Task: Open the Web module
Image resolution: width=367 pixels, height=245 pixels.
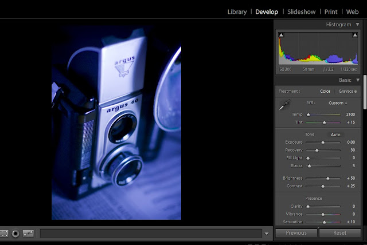Action: point(352,12)
